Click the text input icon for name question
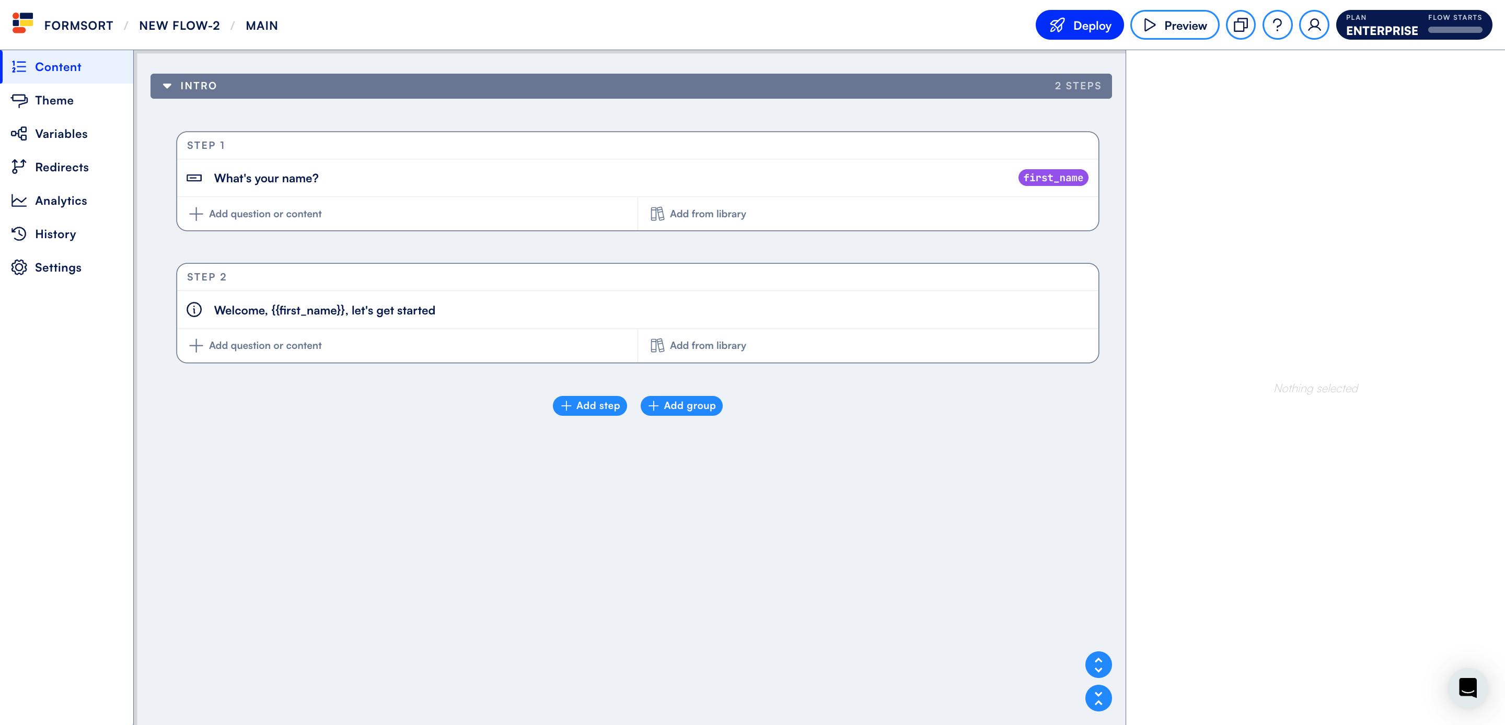 pyautogui.click(x=194, y=178)
